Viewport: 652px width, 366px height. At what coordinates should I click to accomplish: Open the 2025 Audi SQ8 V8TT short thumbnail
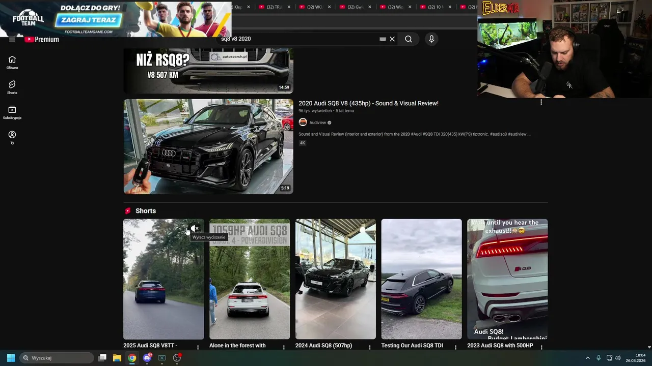164,279
